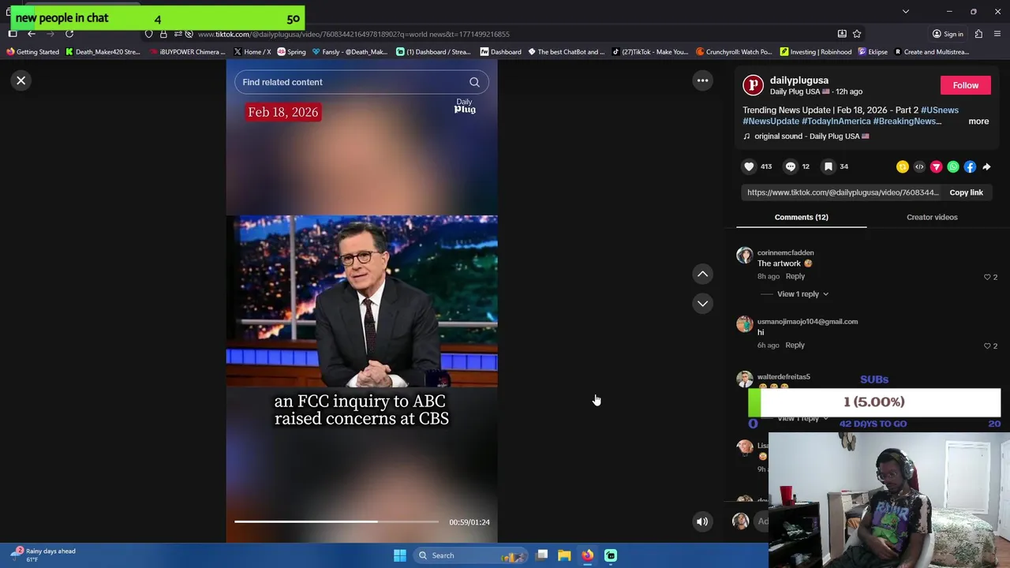Open the Windows Start menu

[400, 555]
